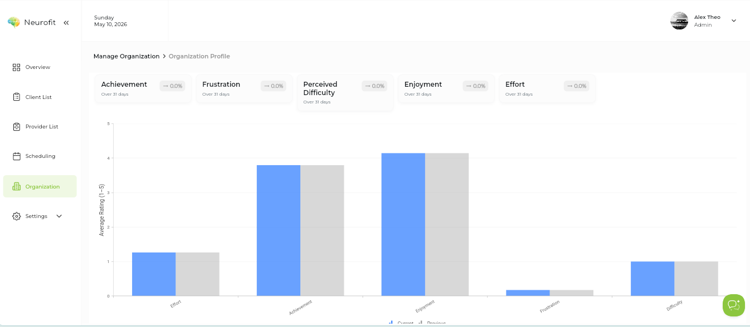Viewport: 750px width, 327px height.
Task: Select the Achievement summary card
Action: tap(143, 88)
